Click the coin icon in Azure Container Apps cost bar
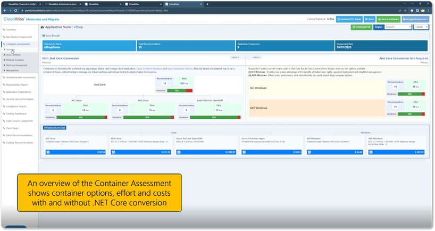 coord(244,152)
